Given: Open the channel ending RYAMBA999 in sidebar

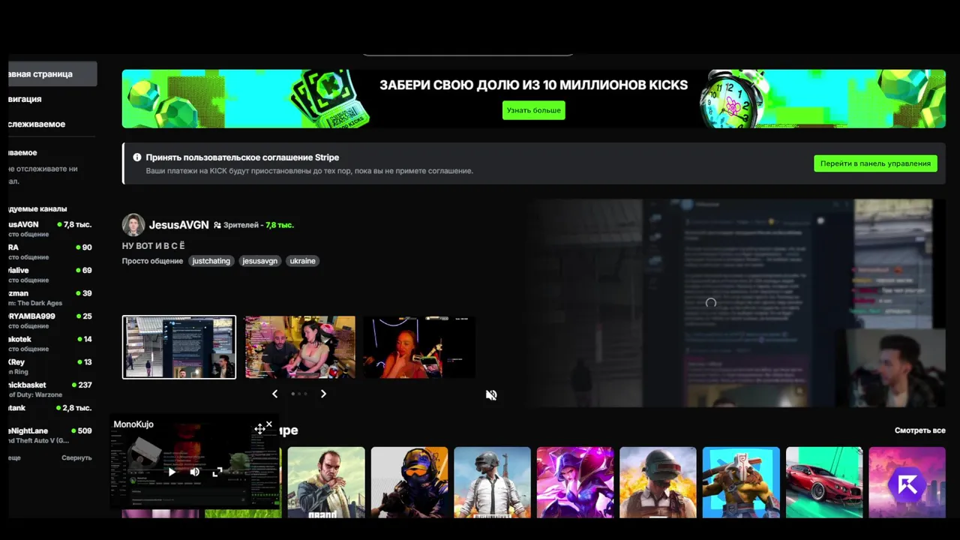Looking at the screenshot, I should click(50, 320).
